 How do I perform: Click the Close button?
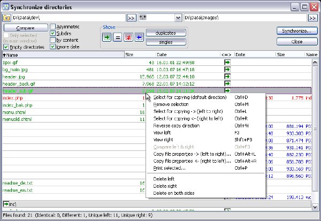pyautogui.click(x=297, y=42)
